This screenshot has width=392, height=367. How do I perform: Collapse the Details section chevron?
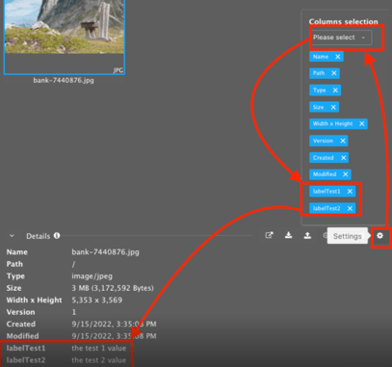(12, 236)
